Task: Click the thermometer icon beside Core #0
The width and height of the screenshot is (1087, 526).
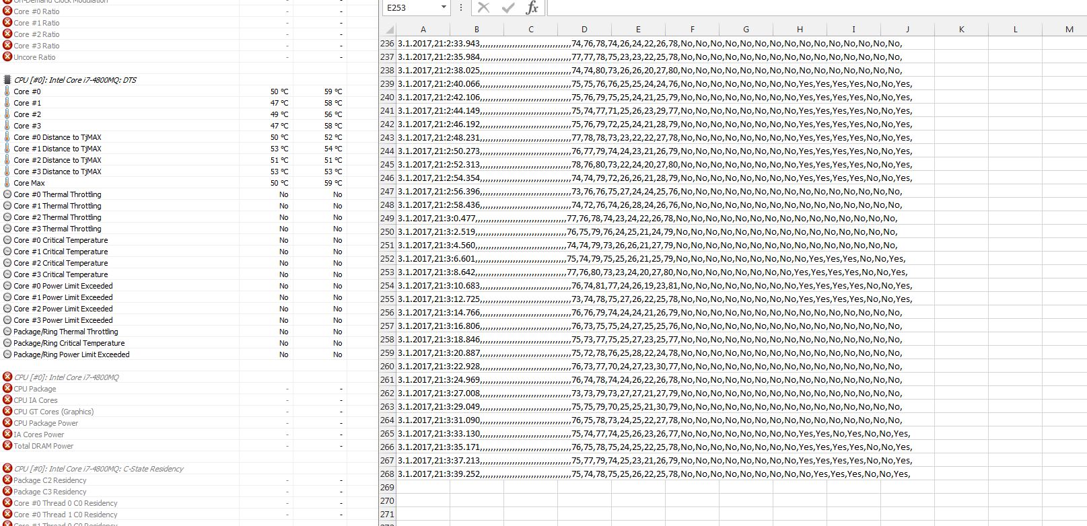Action: pos(7,91)
